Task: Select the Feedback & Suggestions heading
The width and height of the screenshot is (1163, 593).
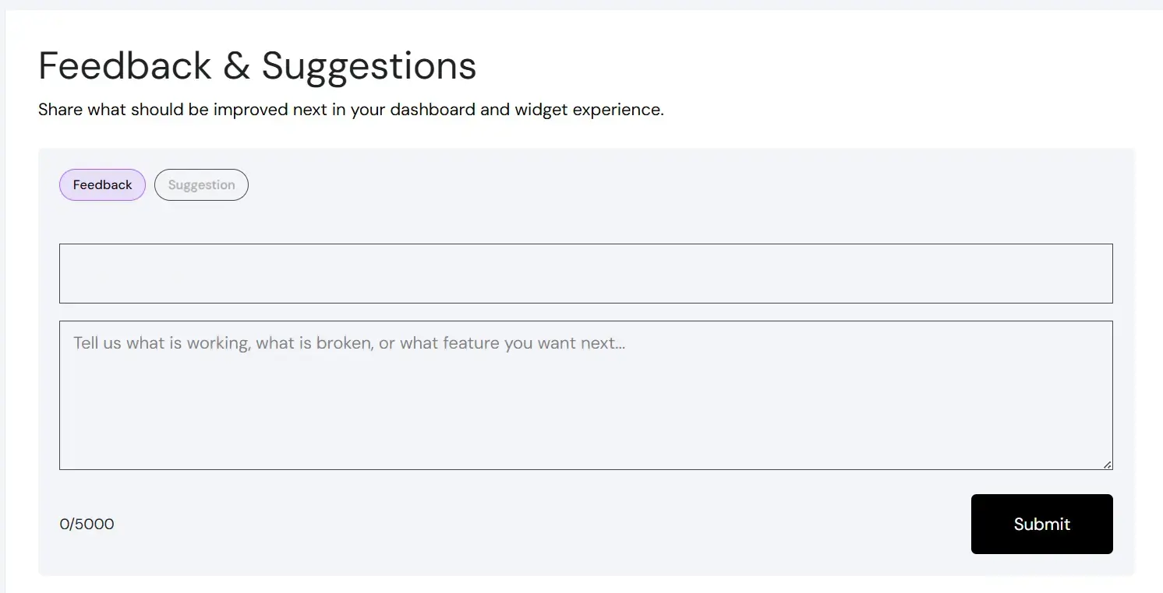Action: pyautogui.click(x=257, y=66)
